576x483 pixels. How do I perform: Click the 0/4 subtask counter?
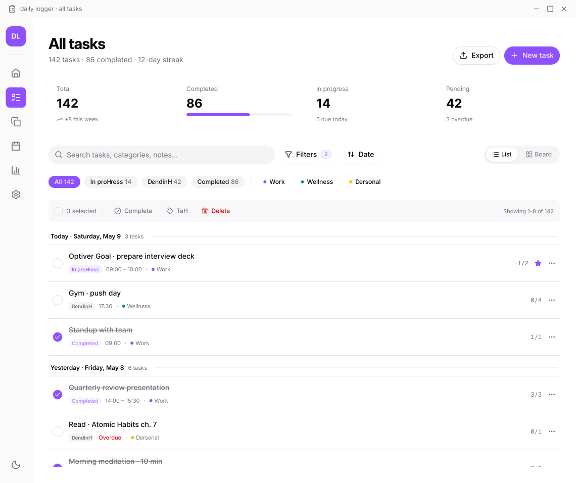point(536,300)
